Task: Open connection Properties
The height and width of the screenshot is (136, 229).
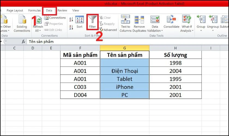Action: click(53, 24)
